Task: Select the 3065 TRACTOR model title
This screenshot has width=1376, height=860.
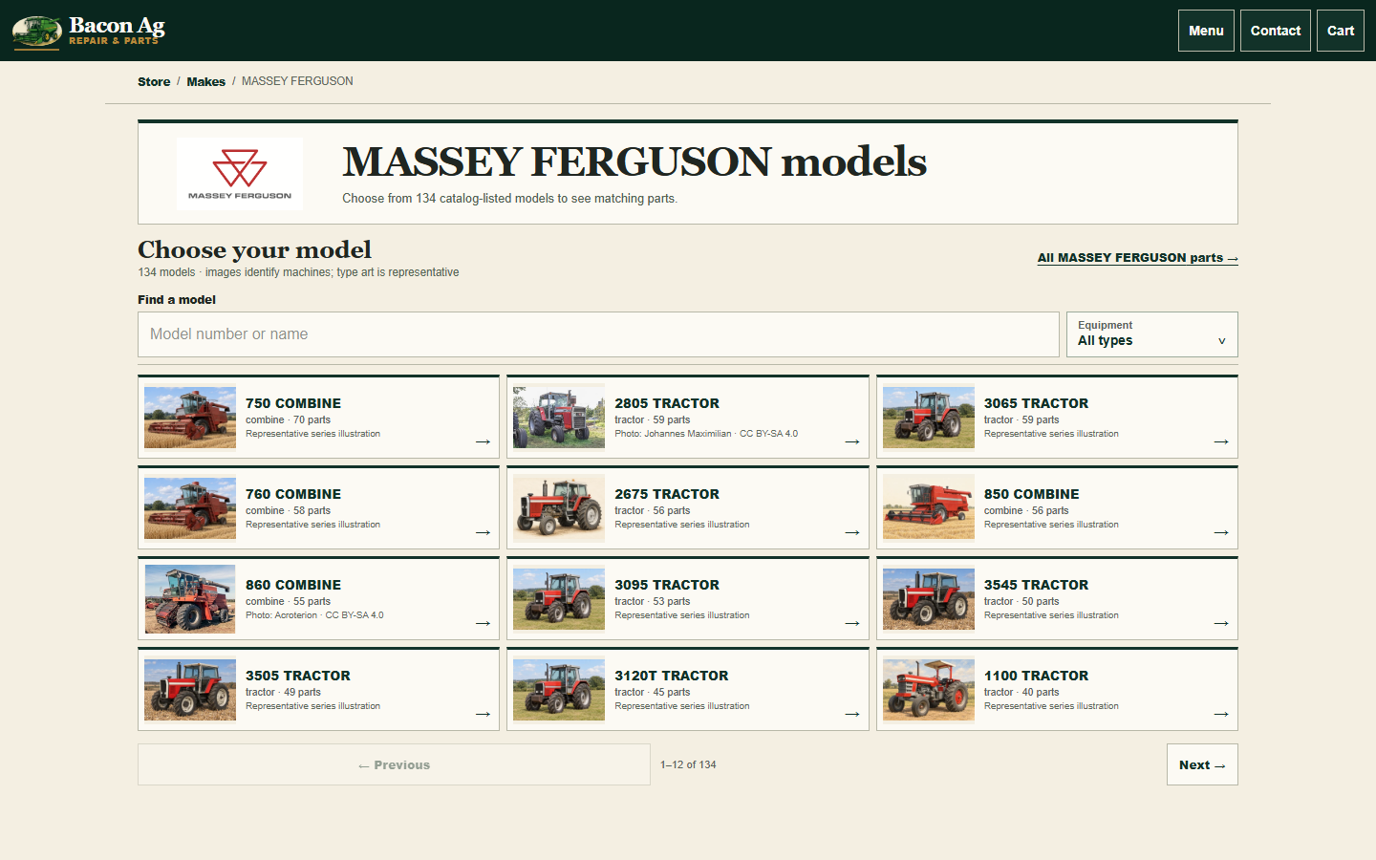Action: point(1036,403)
